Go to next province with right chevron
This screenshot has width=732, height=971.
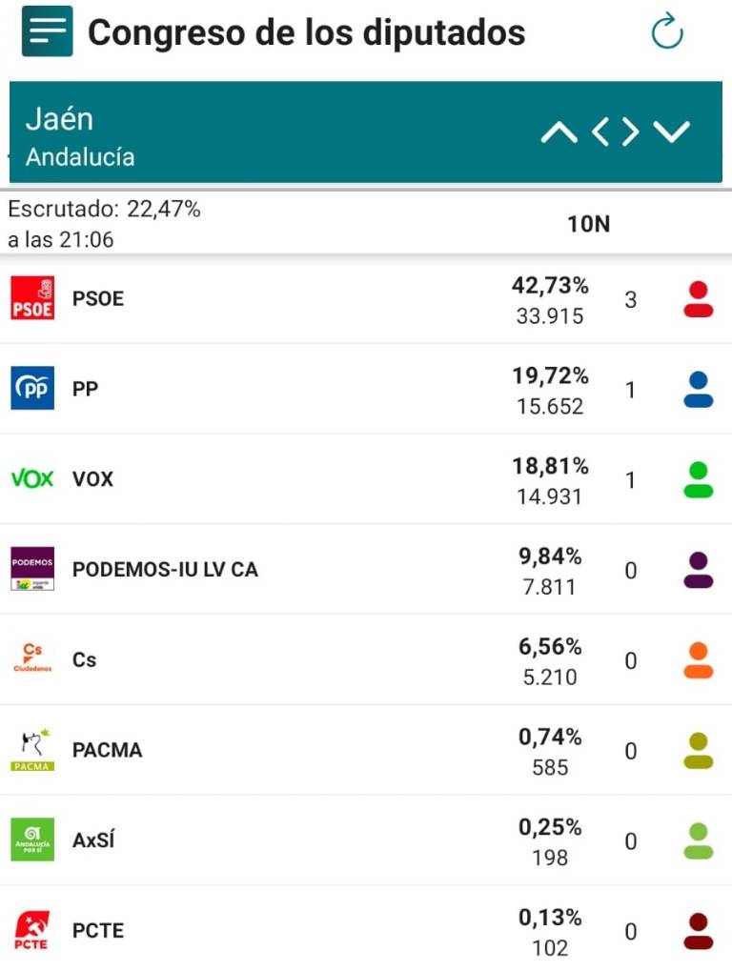tap(630, 131)
